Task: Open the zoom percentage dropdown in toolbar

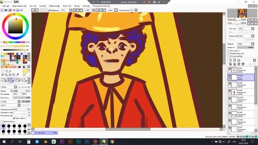Action: point(71,10)
